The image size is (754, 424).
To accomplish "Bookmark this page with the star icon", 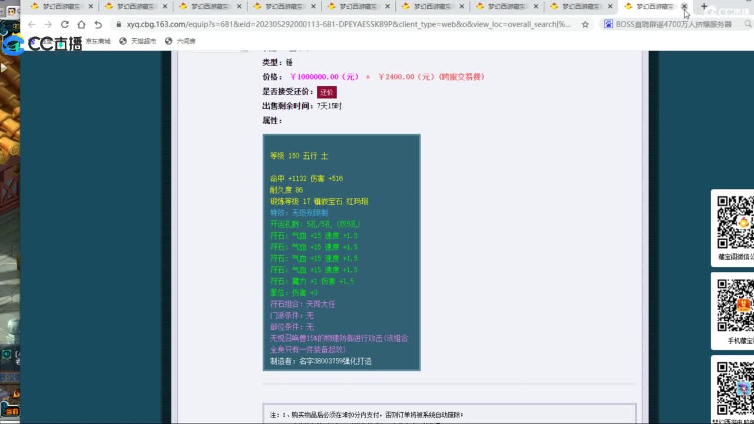I will tap(585, 25).
